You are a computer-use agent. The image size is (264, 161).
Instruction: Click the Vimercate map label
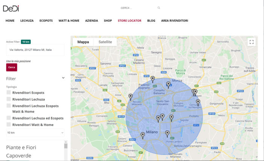tap(205, 67)
